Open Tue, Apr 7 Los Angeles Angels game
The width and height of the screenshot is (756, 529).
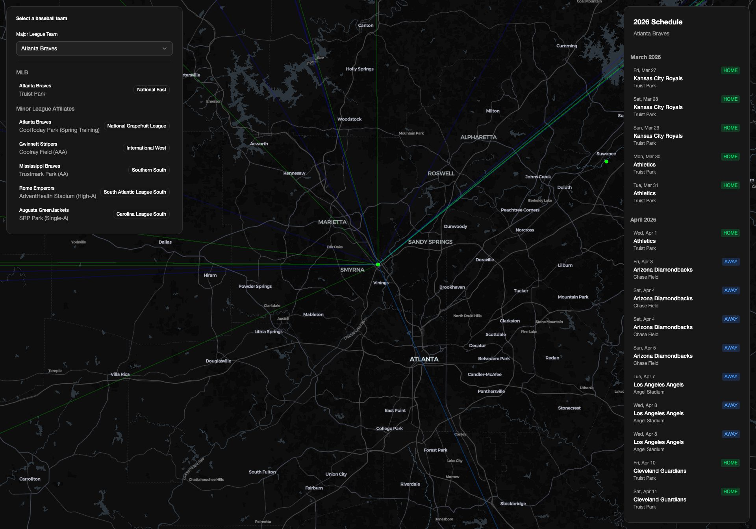click(x=686, y=384)
